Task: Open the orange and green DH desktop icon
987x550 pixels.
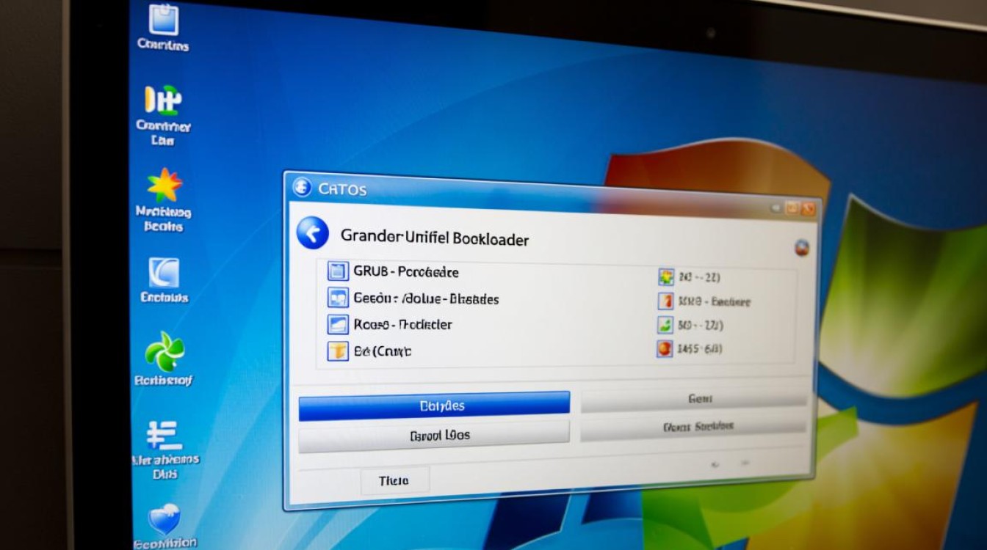Action: click(163, 100)
